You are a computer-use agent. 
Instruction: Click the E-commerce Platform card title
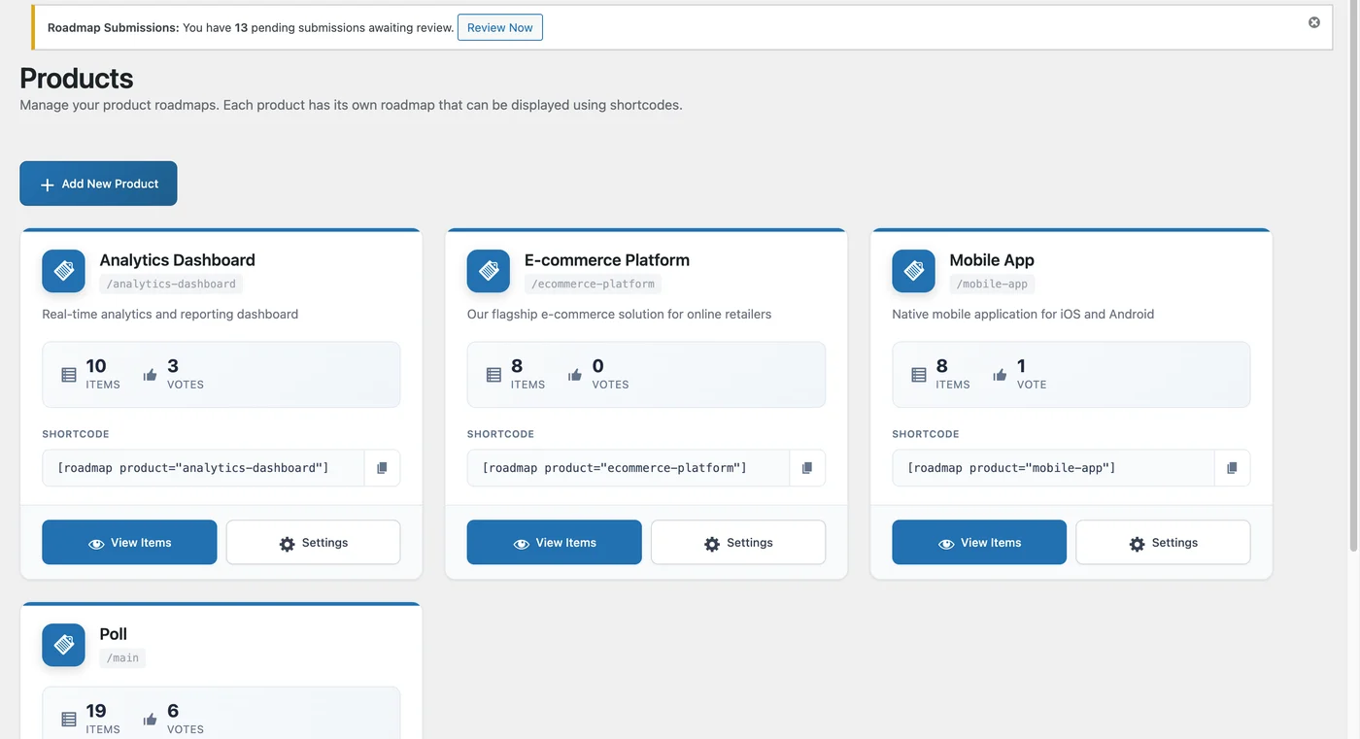click(x=607, y=260)
